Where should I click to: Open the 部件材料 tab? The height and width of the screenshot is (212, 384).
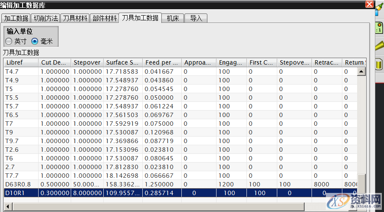(105, 18)
